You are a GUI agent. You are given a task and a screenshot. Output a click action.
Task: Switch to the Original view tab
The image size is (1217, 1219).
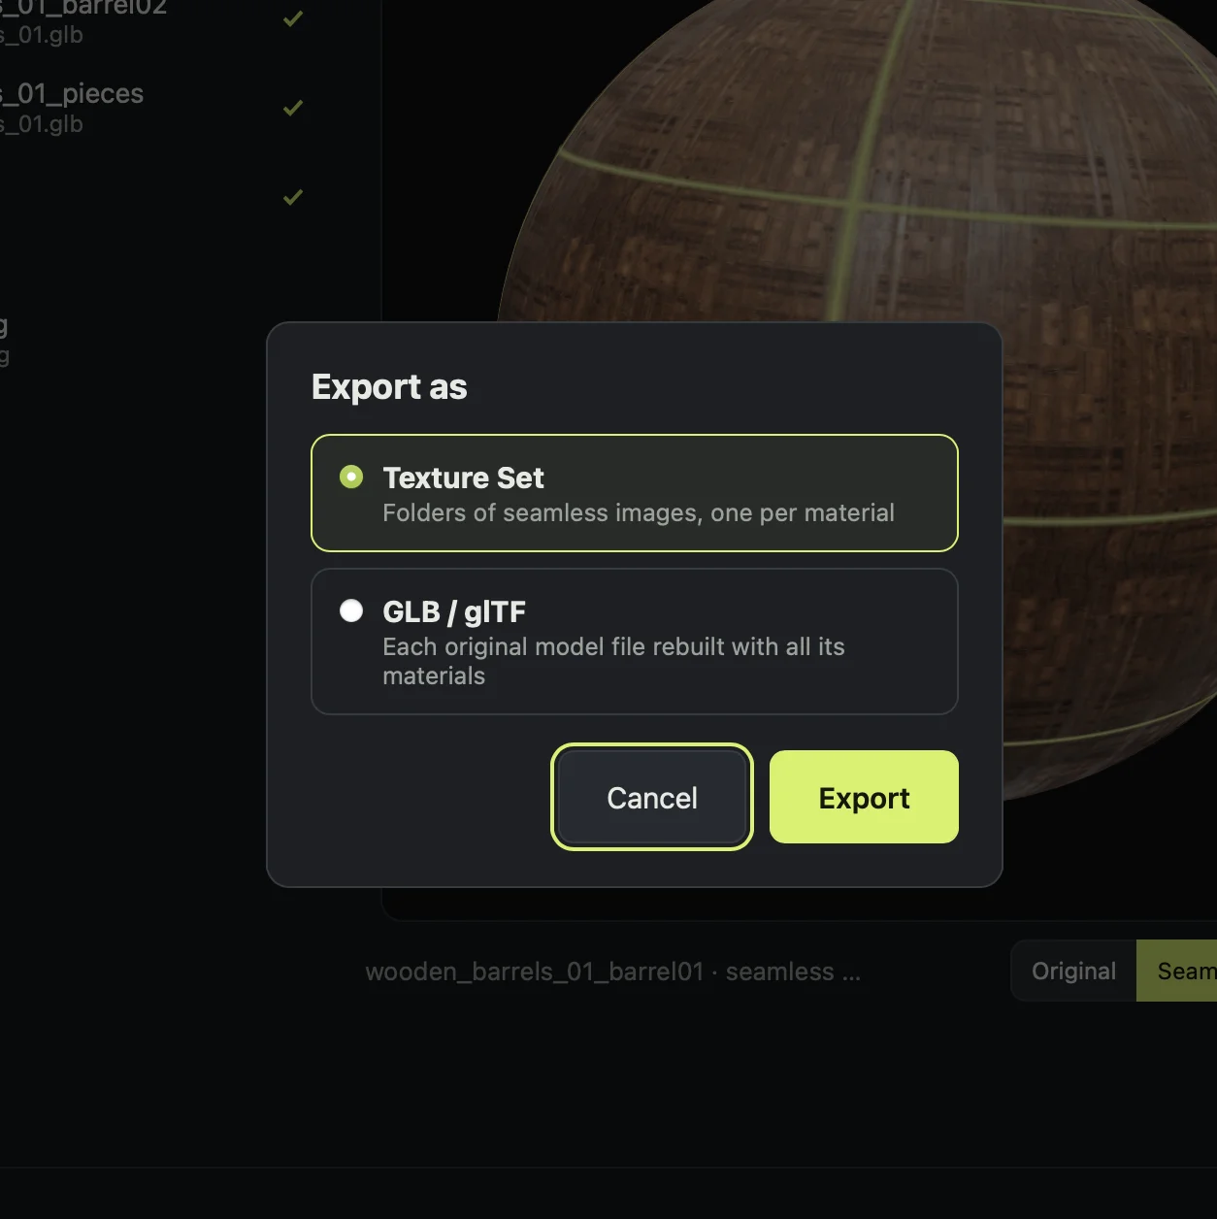1073,971
